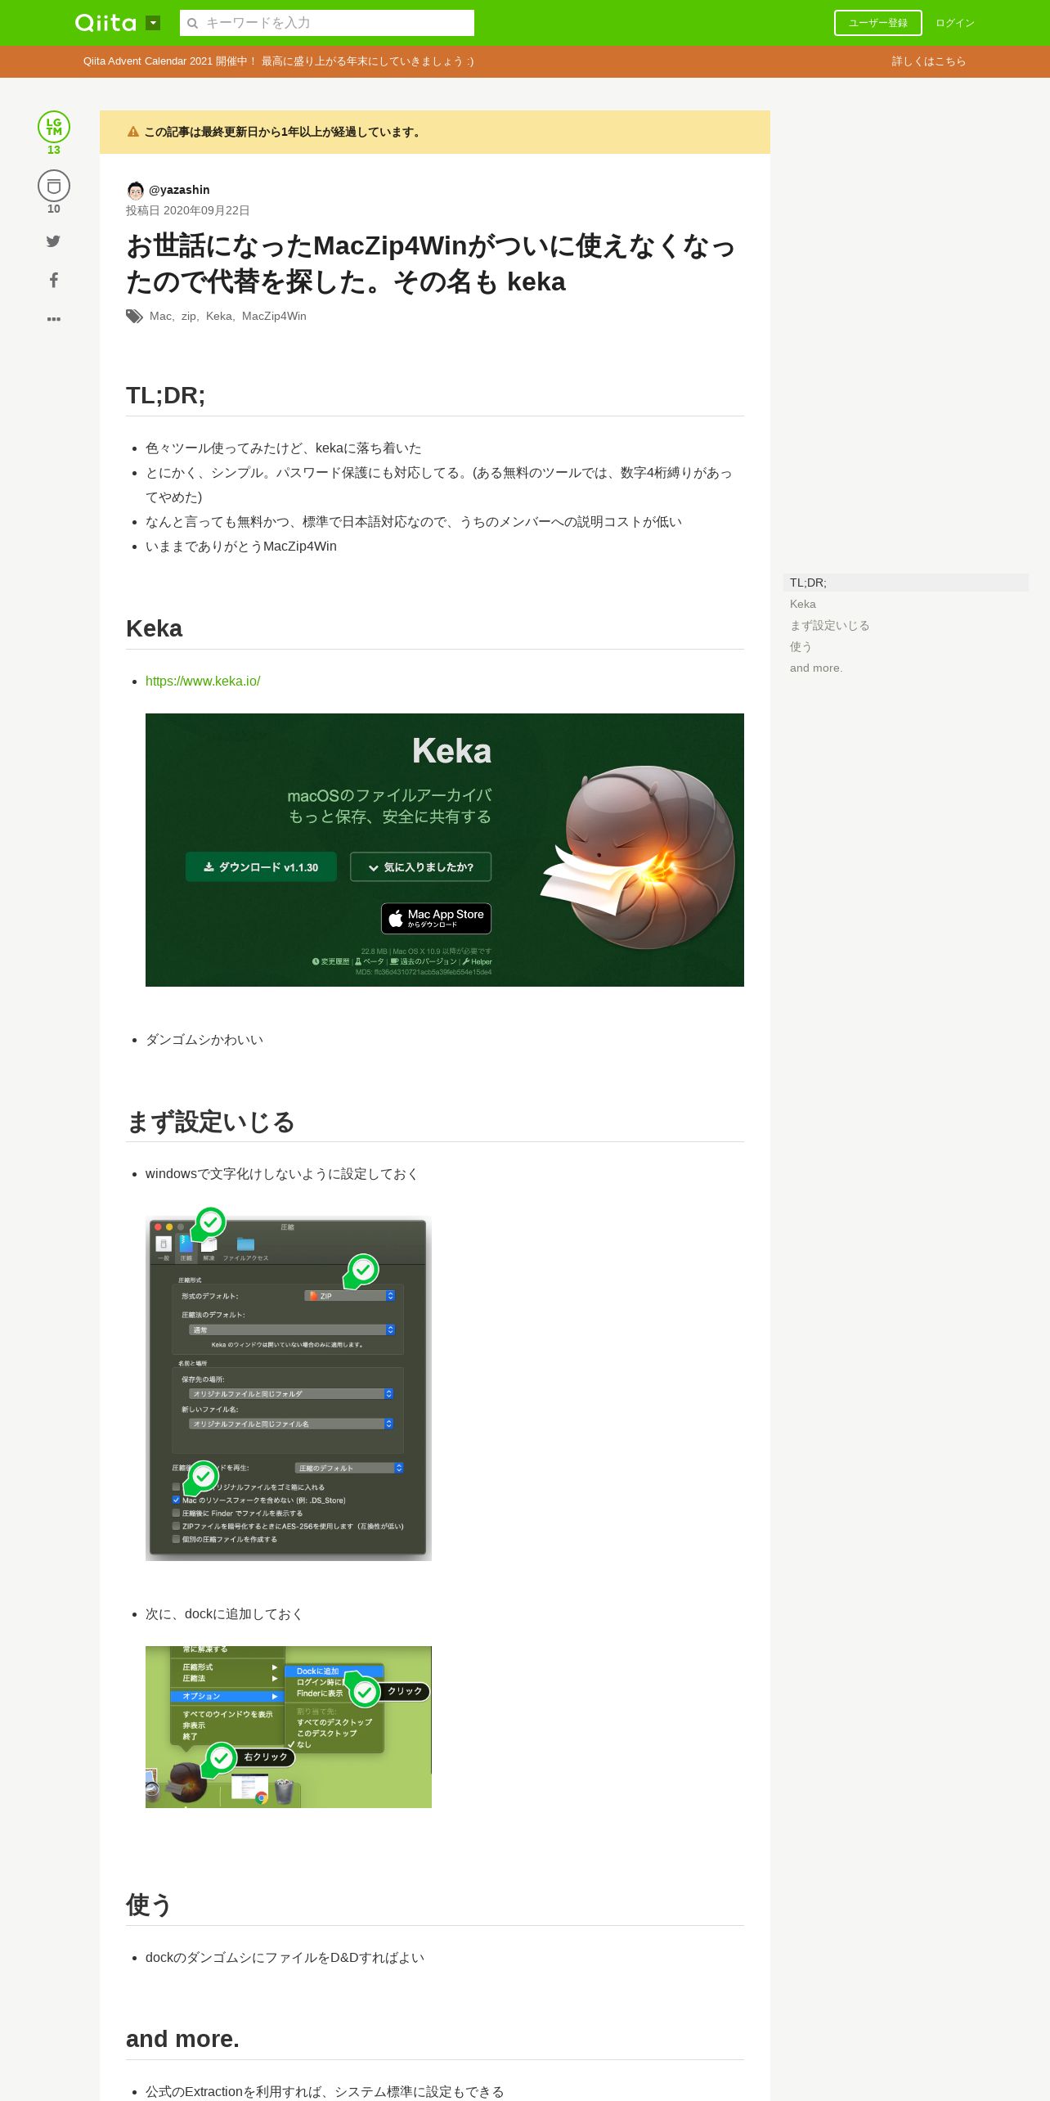The height and width of the screenshot is (2101, 1050).
Task: Jump to TL;DR; in table of contents
Action: pos(906,583)
